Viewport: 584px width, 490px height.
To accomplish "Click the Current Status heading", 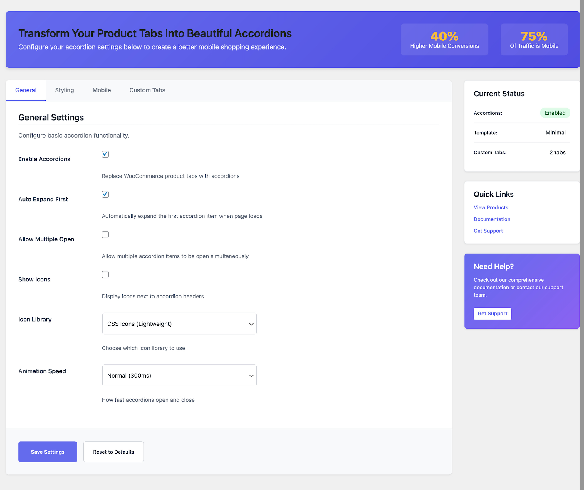I will point(499,94).
